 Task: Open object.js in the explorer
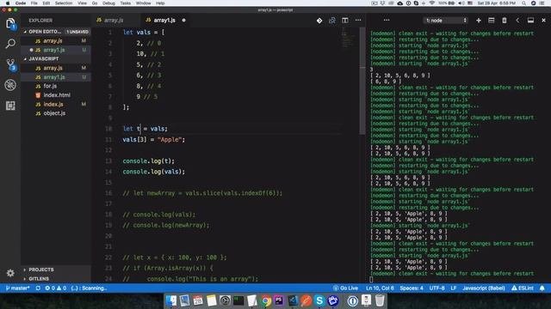tap(55, 113)
